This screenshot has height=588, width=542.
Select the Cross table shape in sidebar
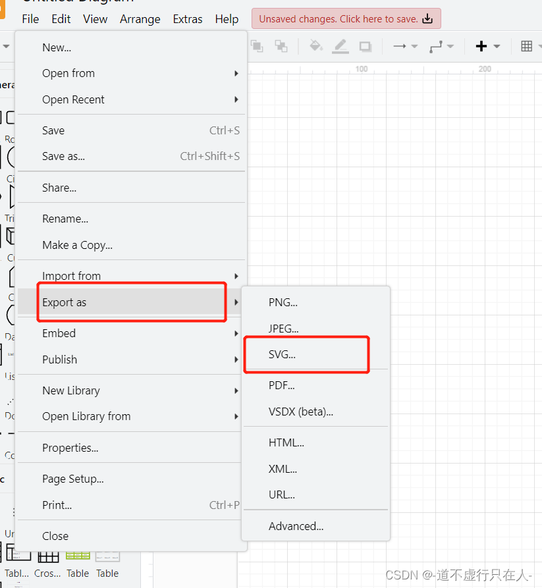pyautogui.click(x=48, y=557)
